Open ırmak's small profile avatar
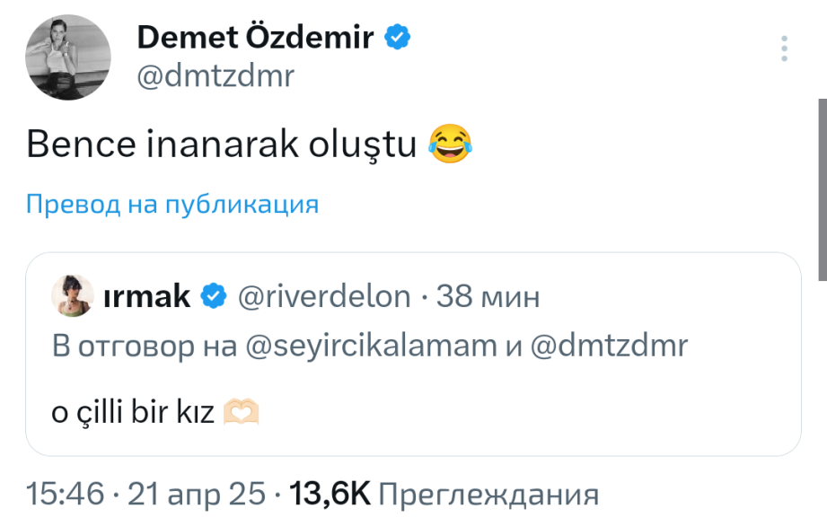This screenshot has height=526, width=827. coord(72,295)
